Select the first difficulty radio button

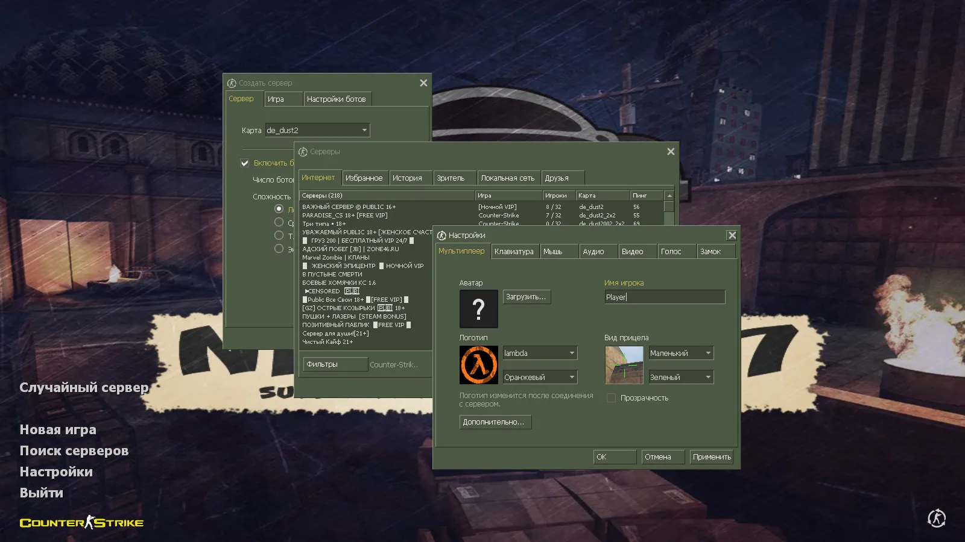279,209
